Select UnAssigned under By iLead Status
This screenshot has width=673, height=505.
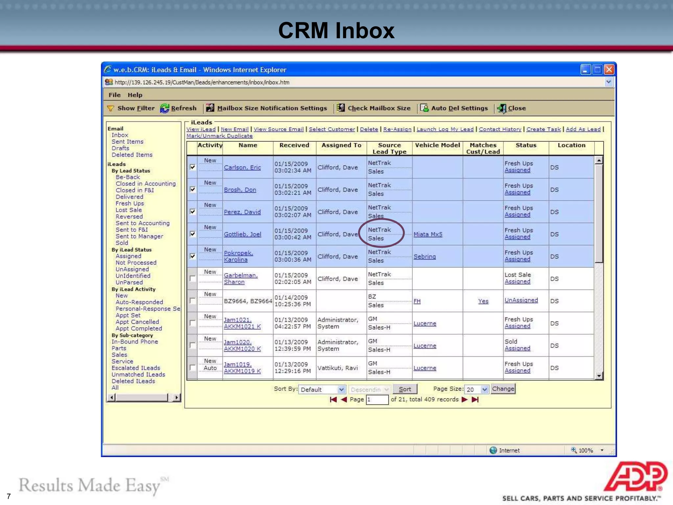click(132, 269)
